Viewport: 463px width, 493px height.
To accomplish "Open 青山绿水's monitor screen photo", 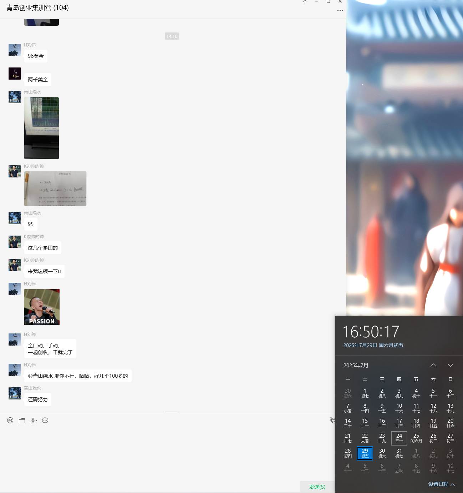I will (x=41, y=128).
